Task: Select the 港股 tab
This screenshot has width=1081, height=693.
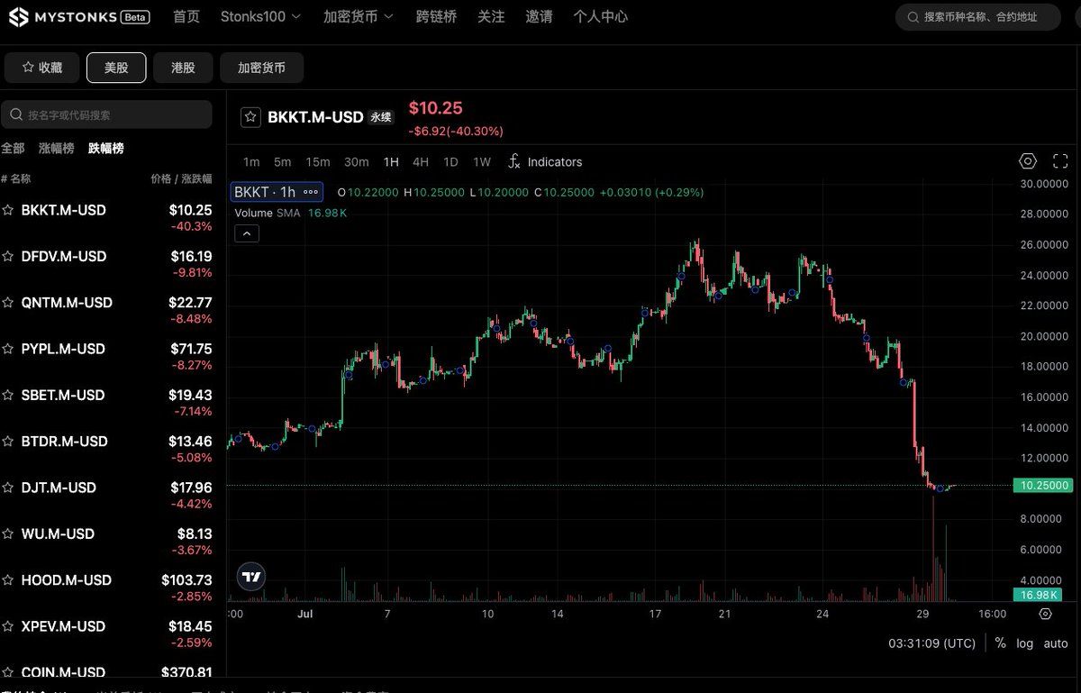Action: (183, 68)
